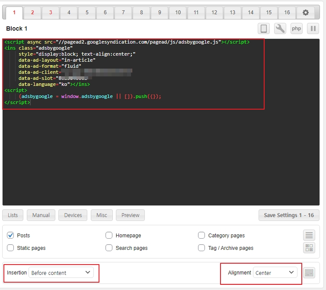The width and height of the screenshot is (326, 290).
Task: Click the style="display:block; text-align:center;" code line
Action: (77, 54)
